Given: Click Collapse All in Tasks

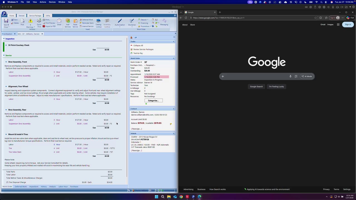Looking at the screenshot, I should point(138,46).
